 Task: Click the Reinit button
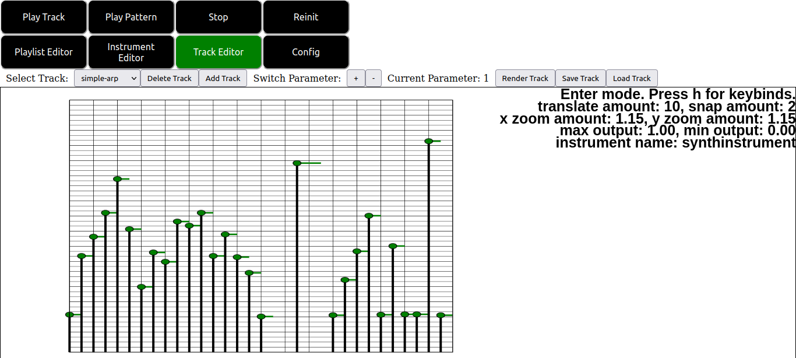coord(306,17)
